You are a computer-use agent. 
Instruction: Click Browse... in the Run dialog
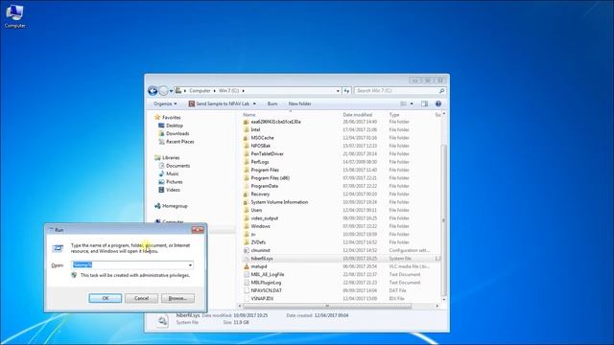pos(177,298)
